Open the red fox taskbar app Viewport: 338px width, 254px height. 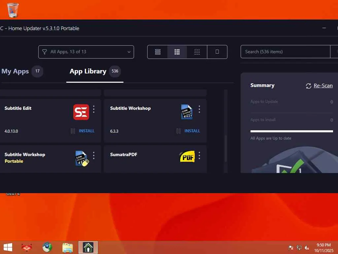(x=27, y=247)
